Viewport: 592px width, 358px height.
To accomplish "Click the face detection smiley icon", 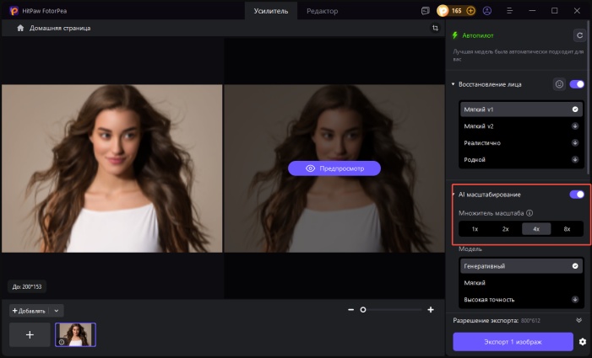I will 559,84.
